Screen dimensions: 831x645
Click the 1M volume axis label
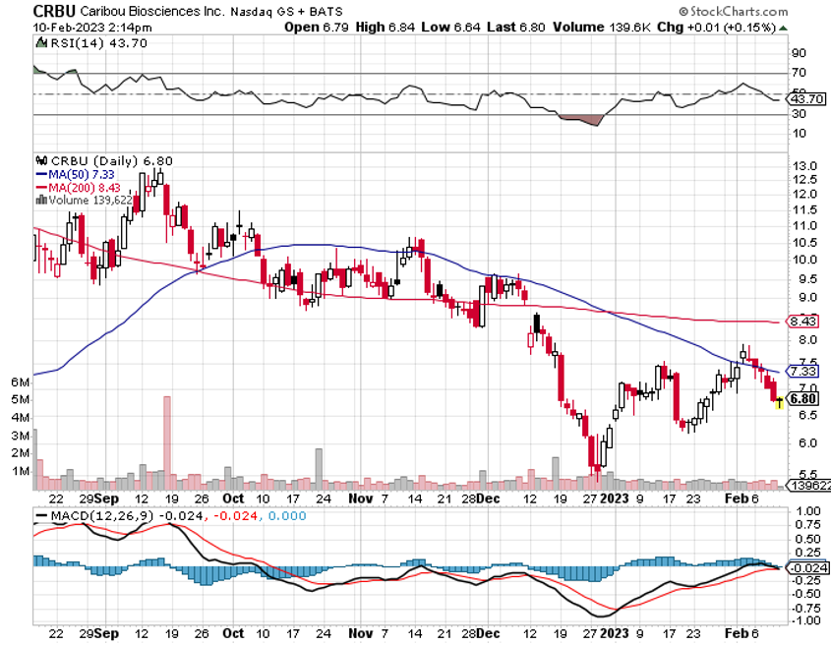point(22,471)
